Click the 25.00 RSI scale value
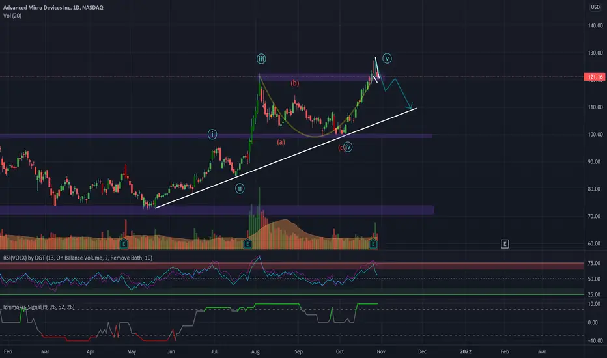This screenshot has width=607, height=358. [x=594, y=294]
